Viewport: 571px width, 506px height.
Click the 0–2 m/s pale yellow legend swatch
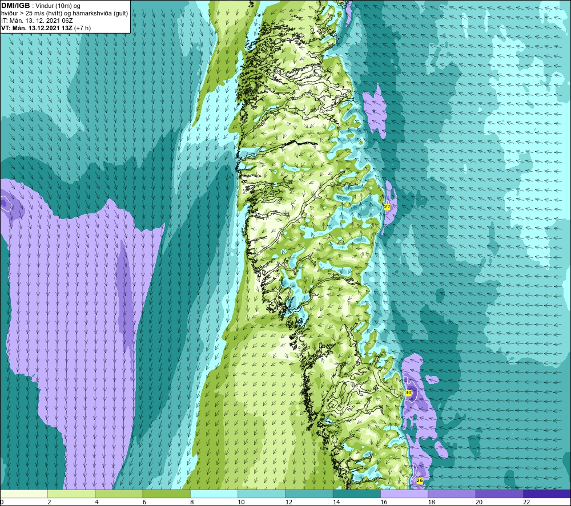point(23,493)
